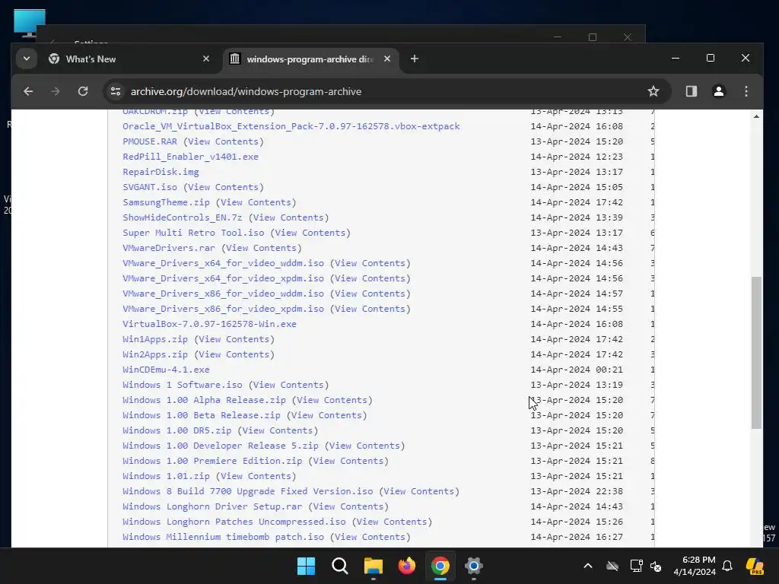View site information icon in address bar
779x584 pixels.
click(x=116, y=91)
